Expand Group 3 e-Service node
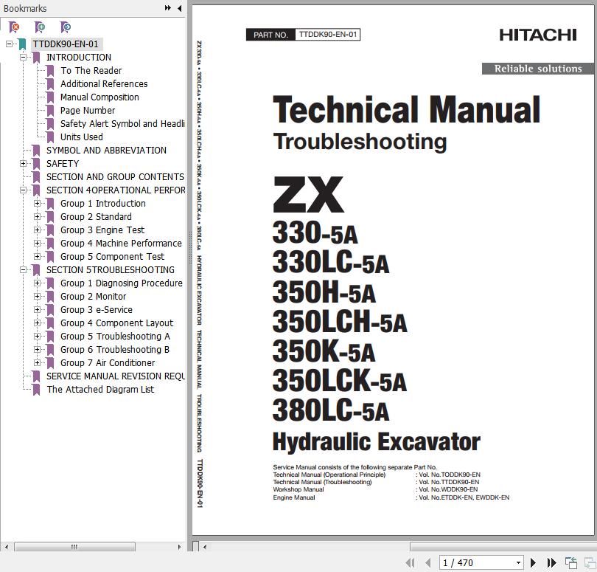This screenshot has height=572, width=597. [37, 310]
